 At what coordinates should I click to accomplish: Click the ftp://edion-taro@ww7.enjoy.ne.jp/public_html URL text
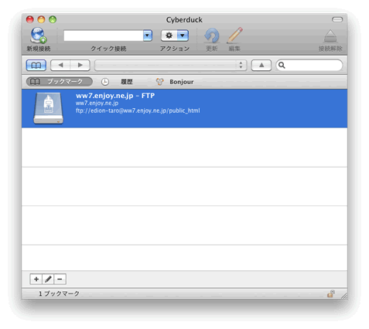138,110
